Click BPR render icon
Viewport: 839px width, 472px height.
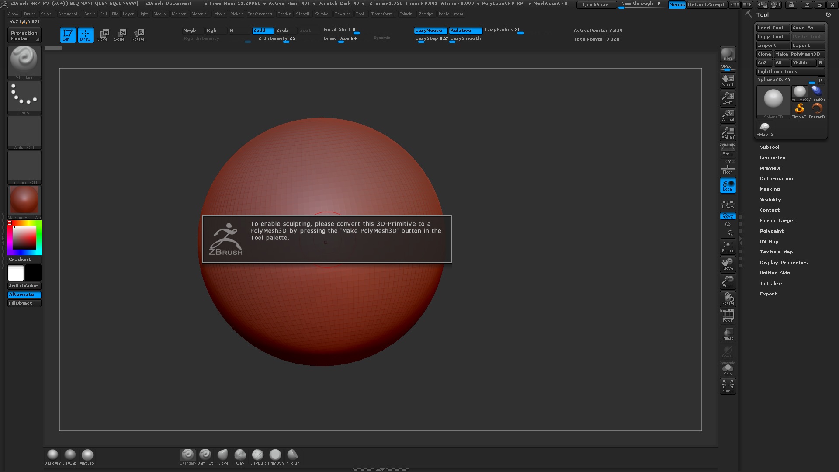(x=728, y=54)
